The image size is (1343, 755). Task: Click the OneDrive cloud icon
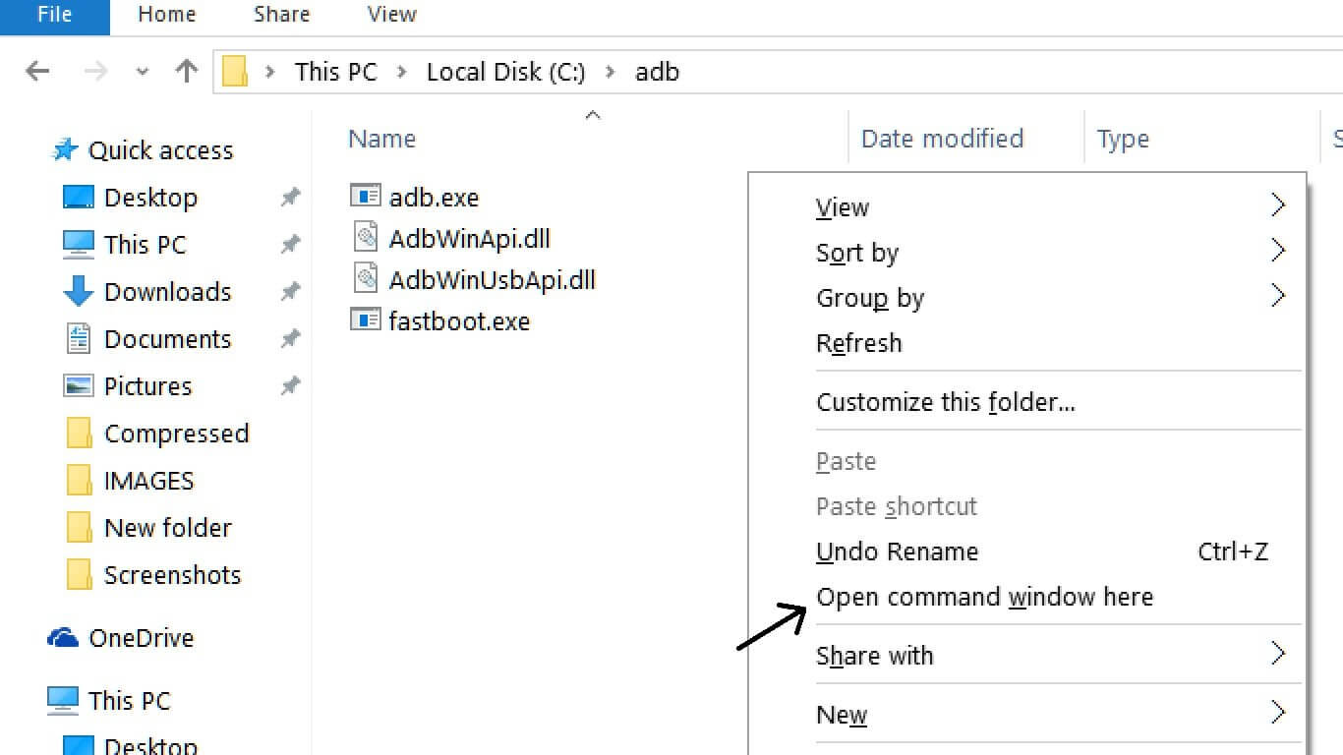click(x=63, y=638)
